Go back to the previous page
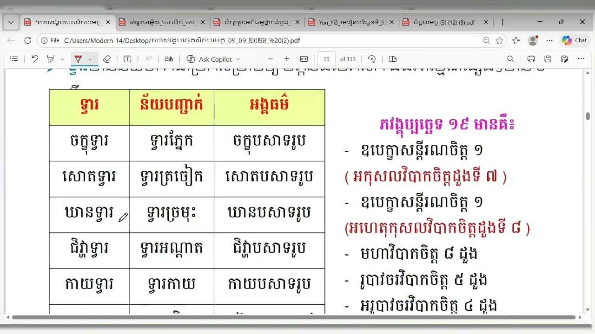Viewport: 595px width, 334px height. (11, 40)
